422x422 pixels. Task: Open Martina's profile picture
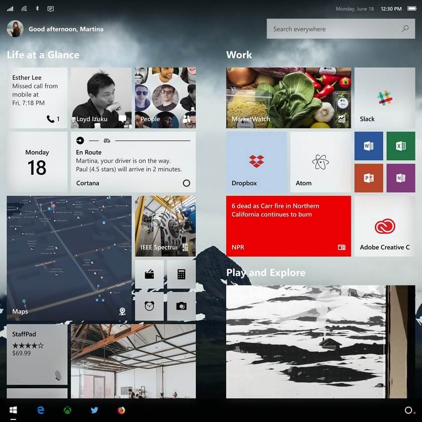coord(15,29)
